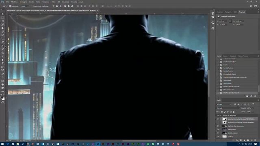Create new layer group icon
The width and height of the screenshot is (260, 146).
point(248,140)
